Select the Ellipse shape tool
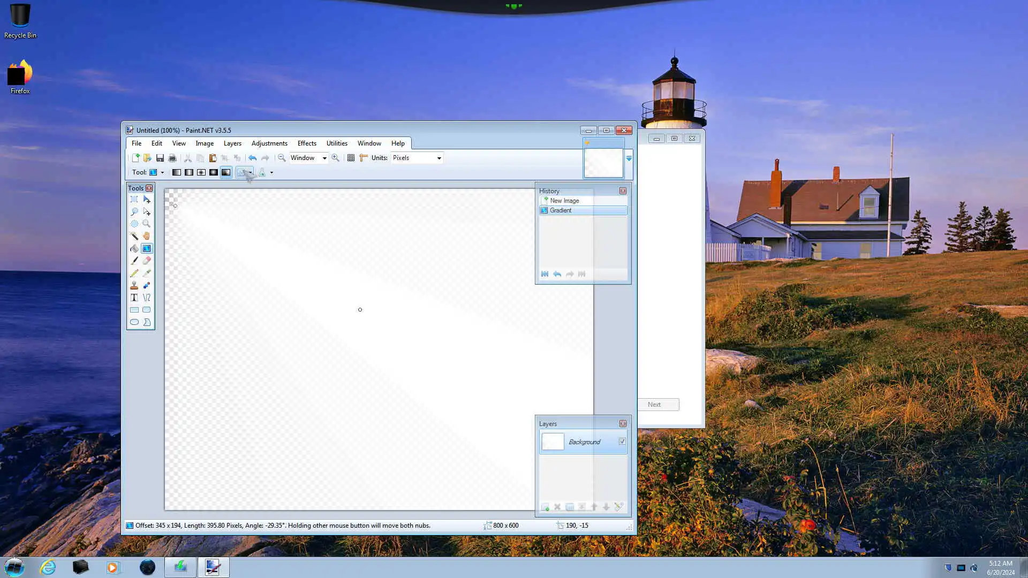 (x=134, y=322)
